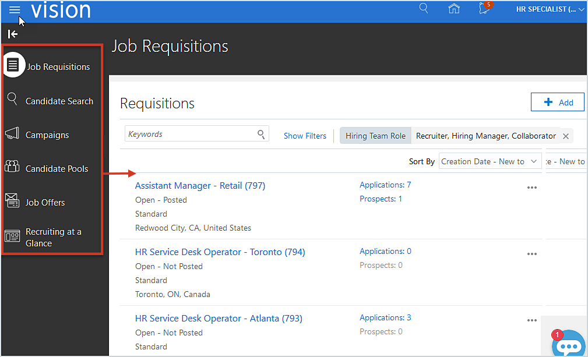Toggle the Hiring Team Role filter pill
Screen dimensions: 588x357
coord(375,135)
